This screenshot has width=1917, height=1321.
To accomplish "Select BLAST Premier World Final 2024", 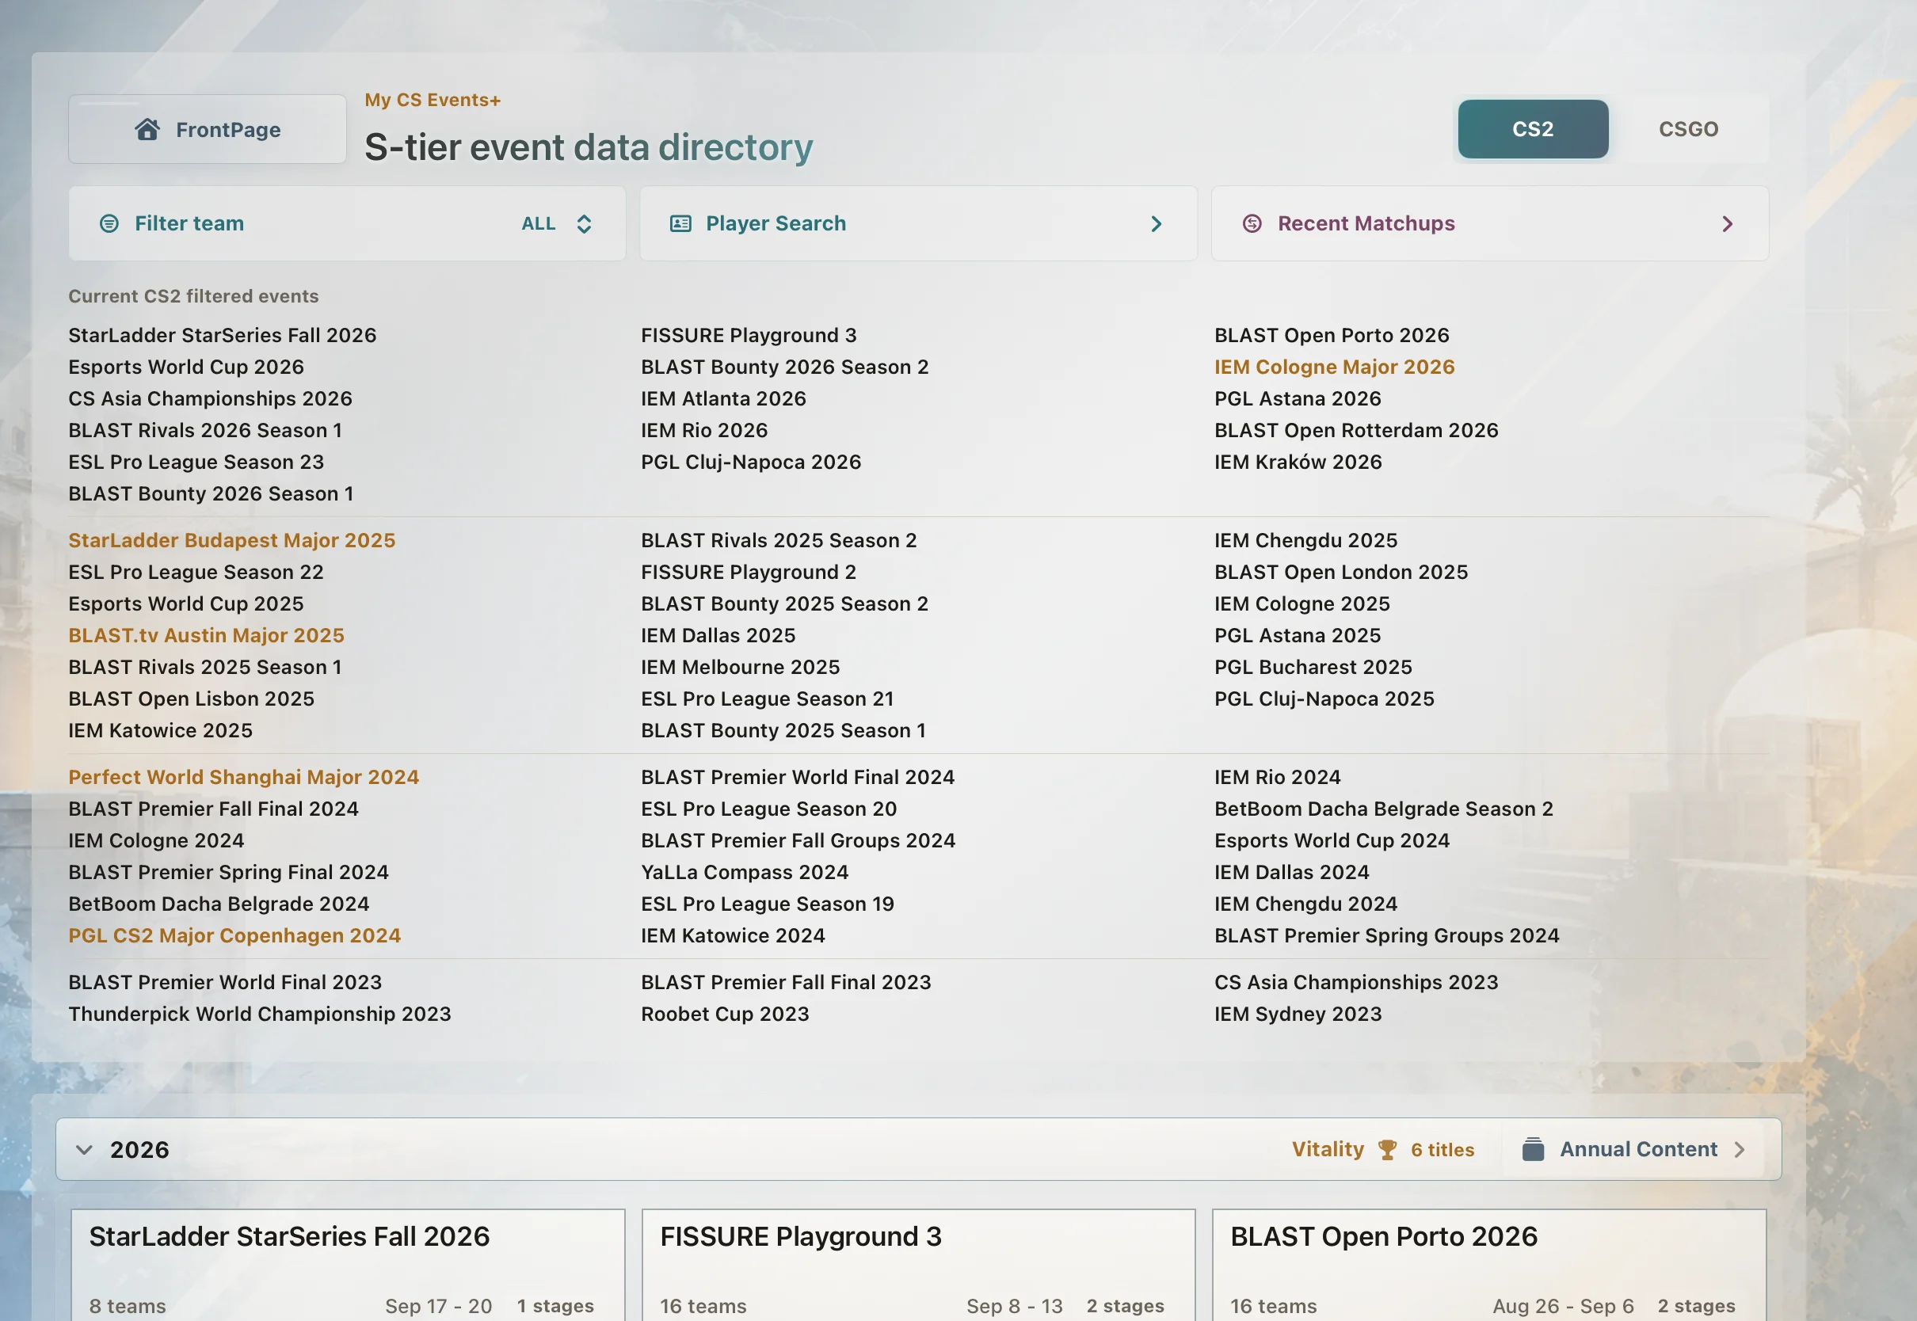I will pos(798,777).
